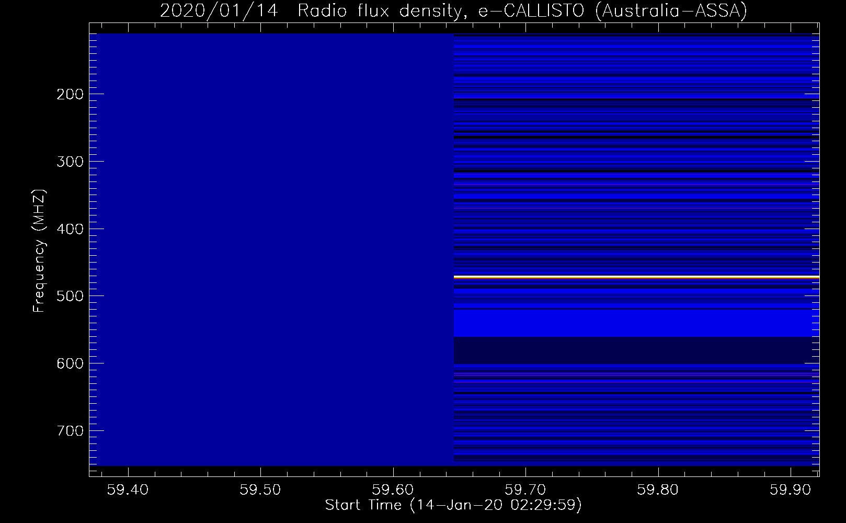The width and height of the screenshot is (846, 523).
Task: Click the 59.40 time tick label
Action: point(128,490)
